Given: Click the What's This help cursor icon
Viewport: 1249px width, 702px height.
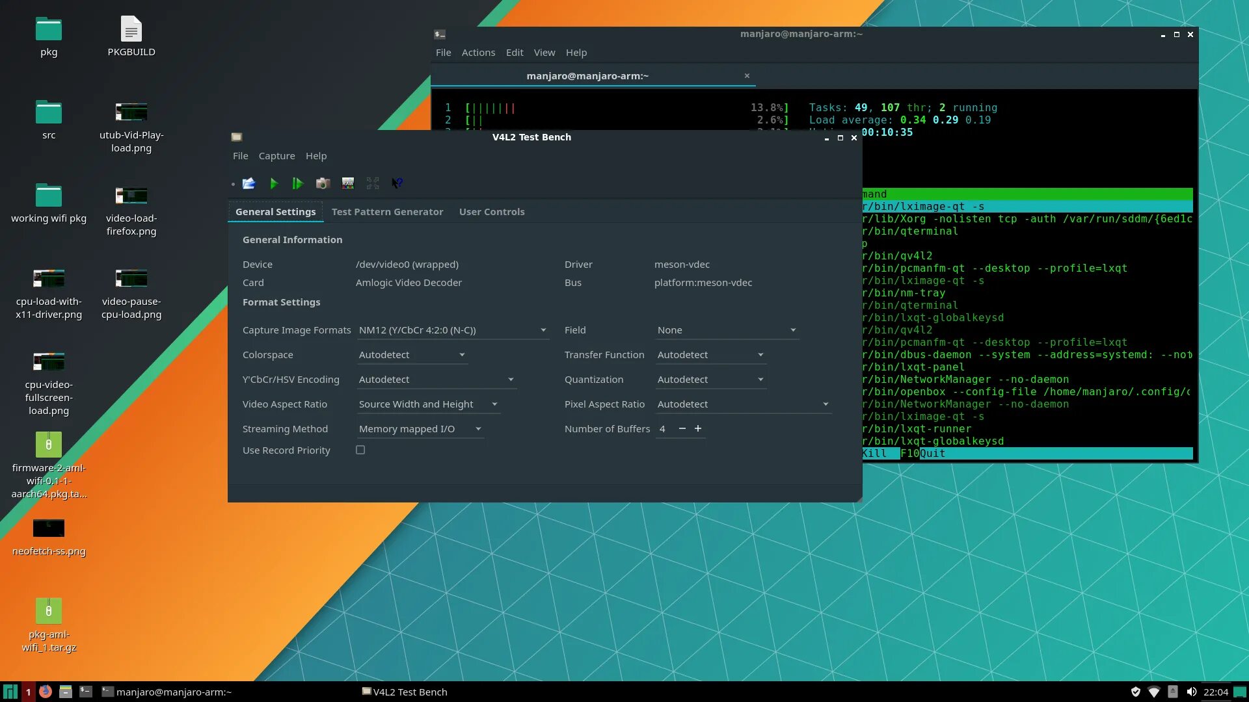Looking at the screenshot, I should [397, 183].
